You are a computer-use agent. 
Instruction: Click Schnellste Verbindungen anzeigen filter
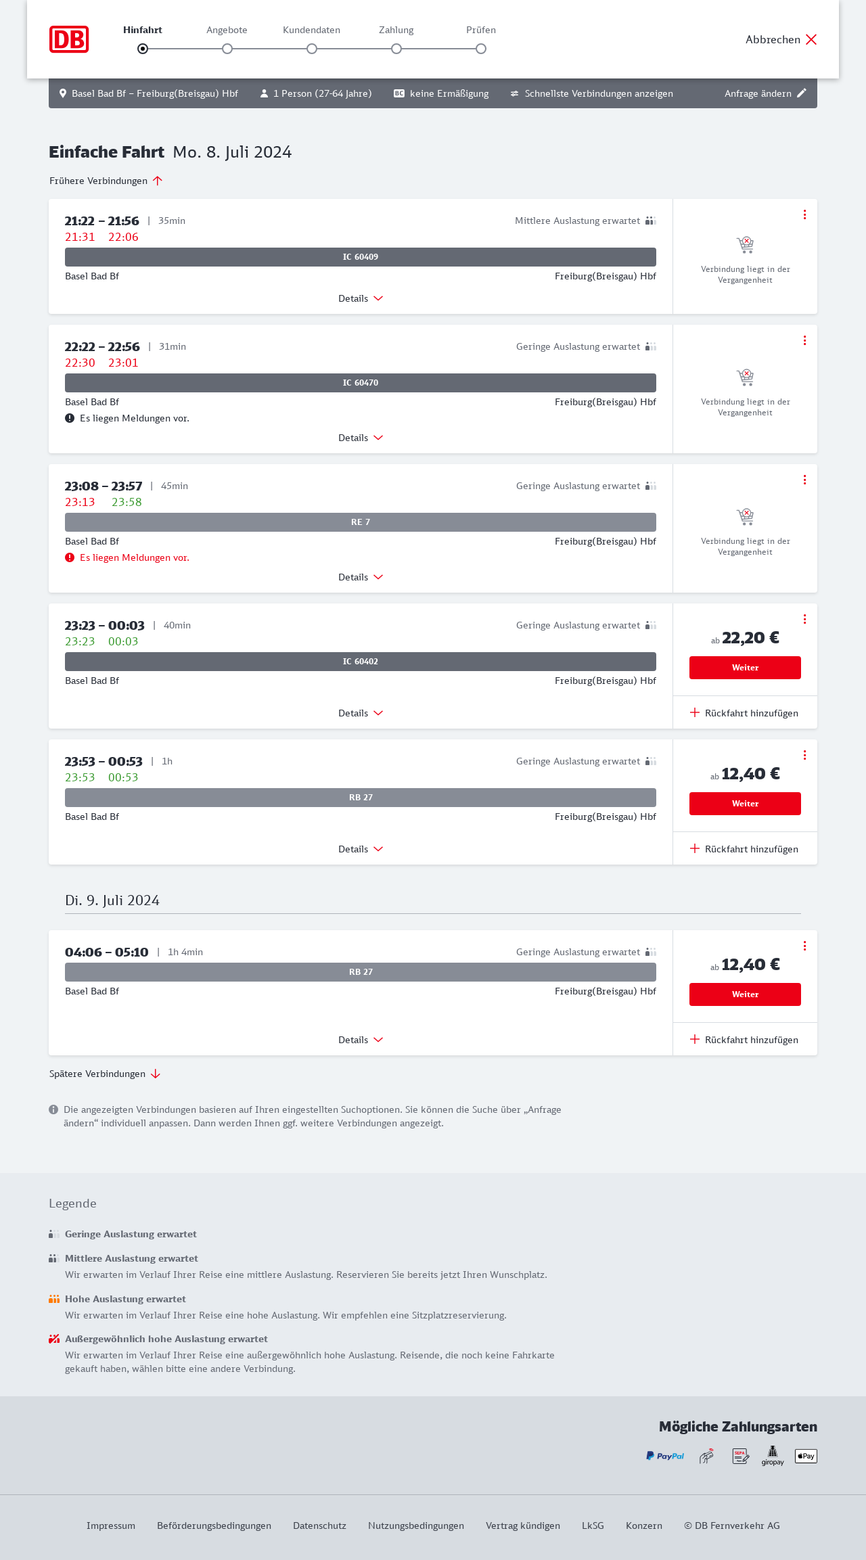click(591, 93)
